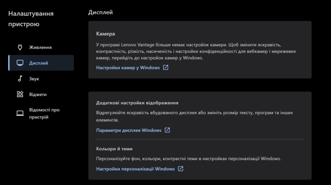The width and height of the screenshot is (331, 185).
Task: Follow the Параметри дисплея Windows link
Action: [129, 130]
